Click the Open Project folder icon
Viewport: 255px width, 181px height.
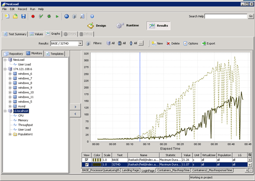[15, 16]
